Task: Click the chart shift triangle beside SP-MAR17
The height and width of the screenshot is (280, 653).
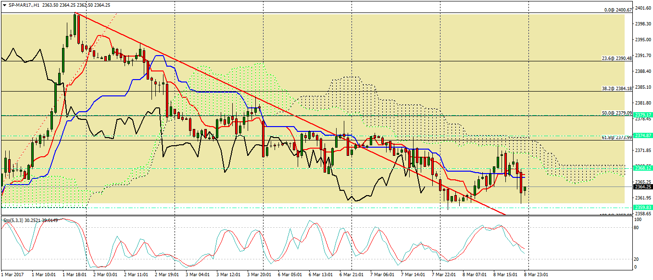Action: pos(4,4)
